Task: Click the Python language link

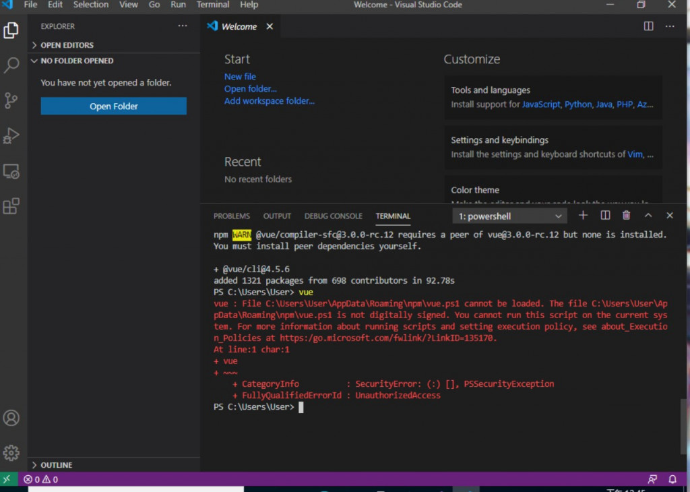Action: pyautogui.click(x=578, y=104)
